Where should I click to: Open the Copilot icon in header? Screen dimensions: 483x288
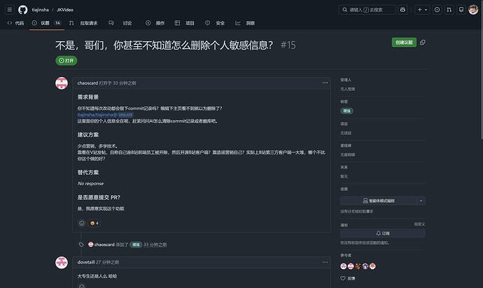(402, 10)
